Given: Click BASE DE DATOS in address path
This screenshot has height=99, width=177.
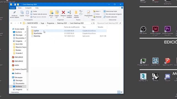Looking at the screenshot, I should (33, 23).
